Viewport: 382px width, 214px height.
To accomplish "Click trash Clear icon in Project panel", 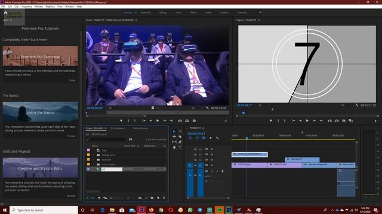I will point(164,198).
